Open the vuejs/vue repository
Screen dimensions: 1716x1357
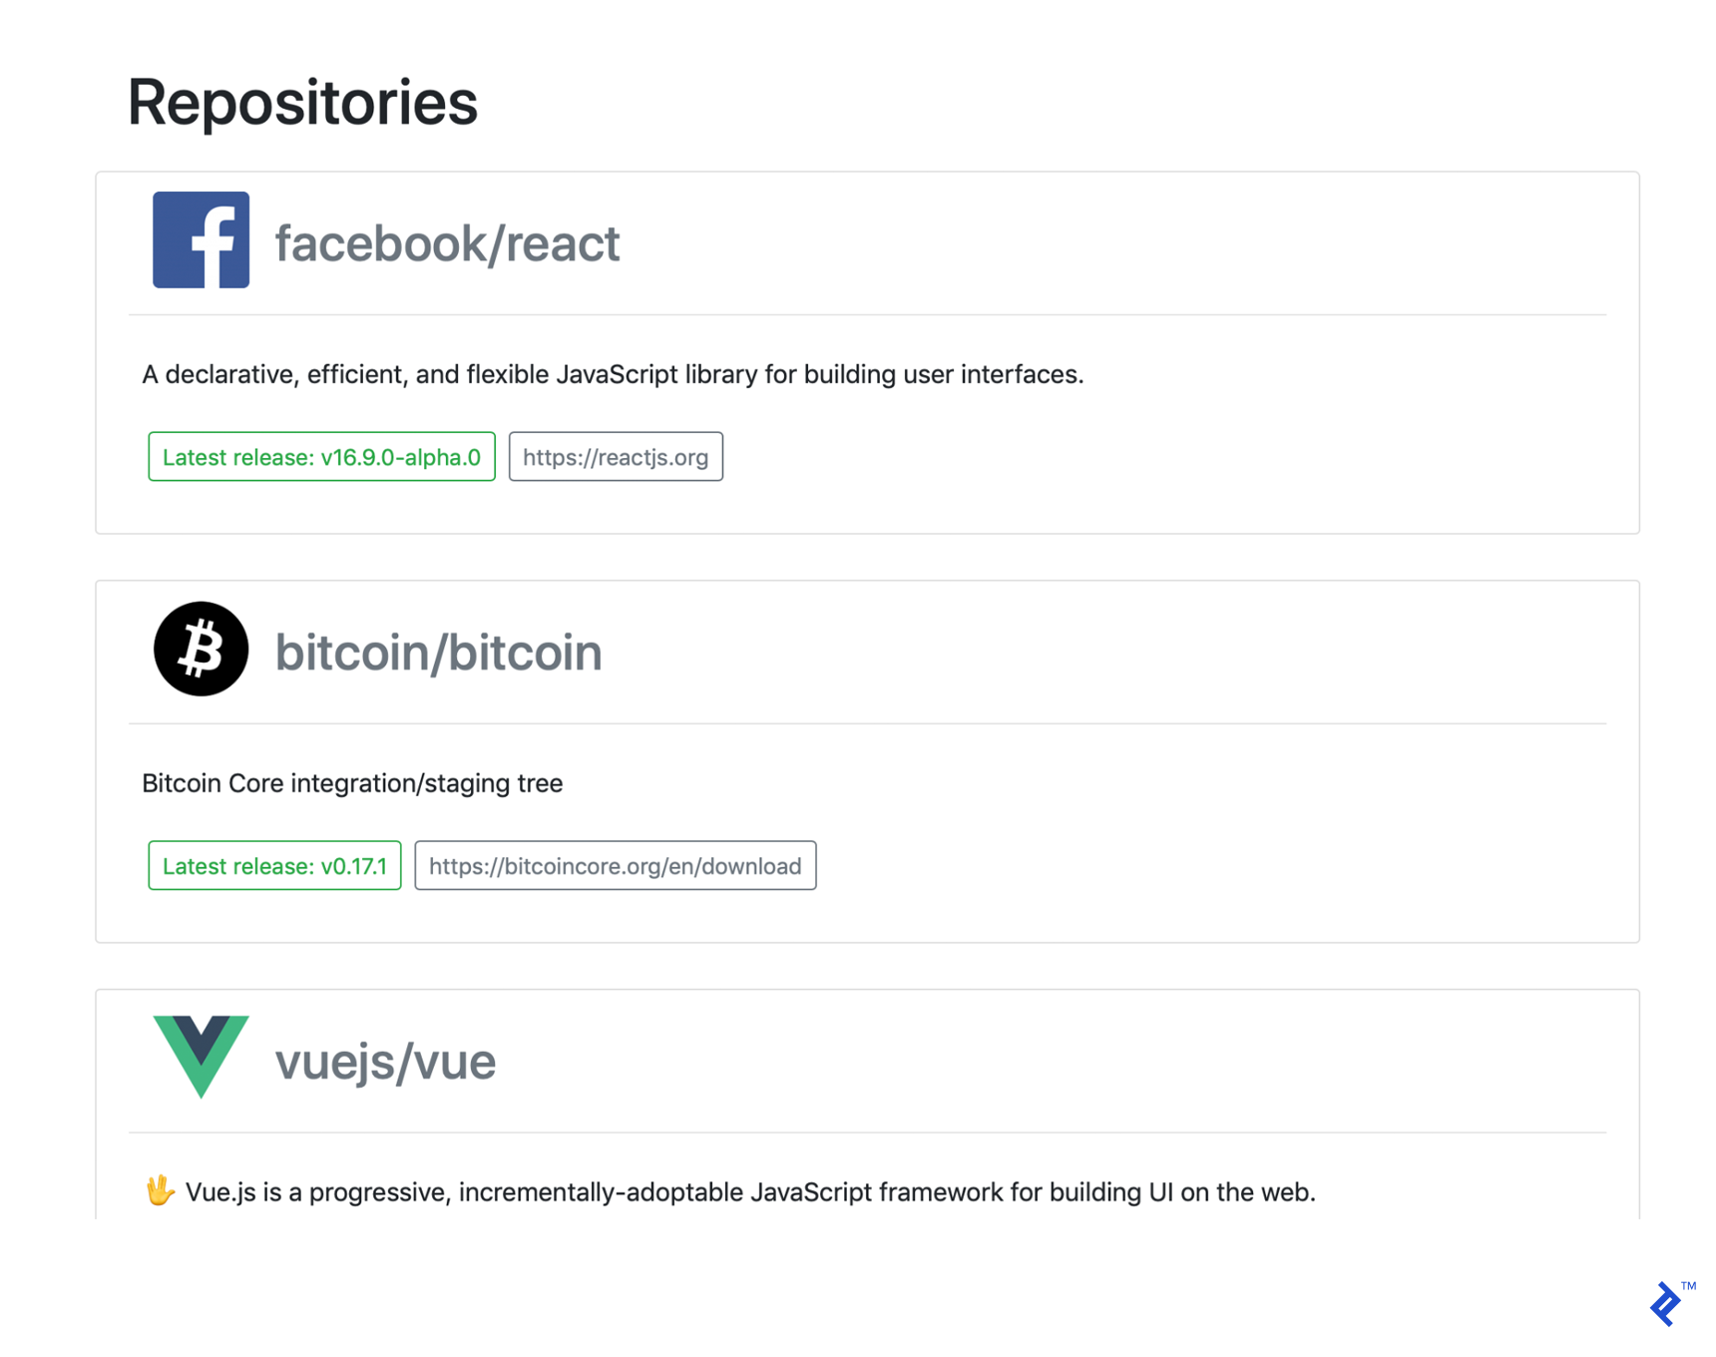[385, 1061]
